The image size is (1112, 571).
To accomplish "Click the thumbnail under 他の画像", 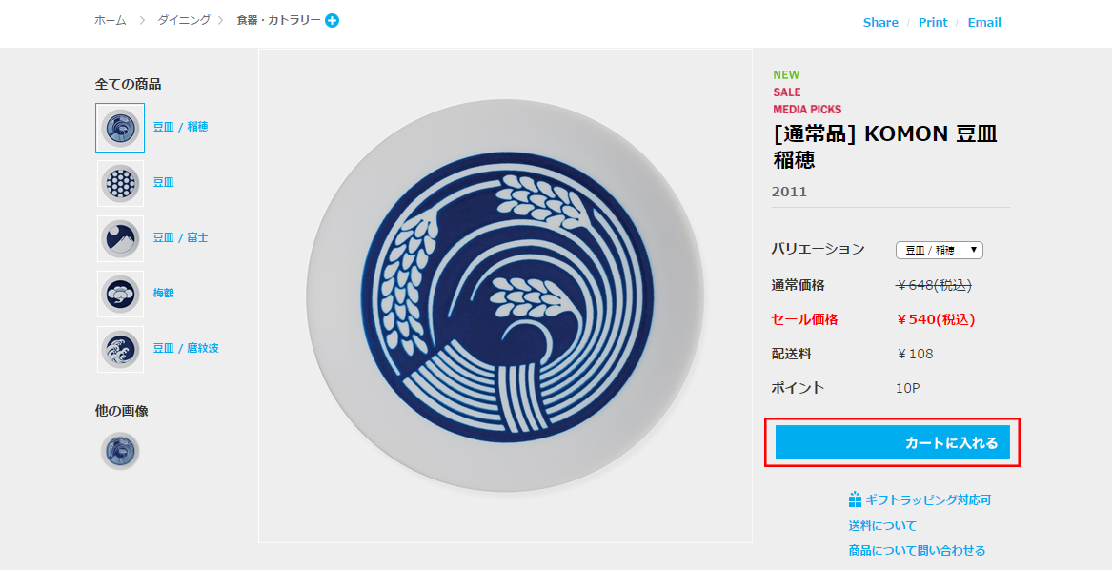I will [x=120, y=451].
